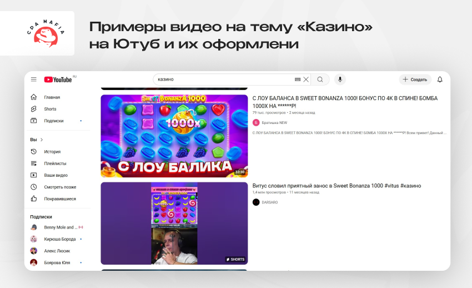472x288 pixels.
Task: Click the Вы section label
Action: point(33,140)
